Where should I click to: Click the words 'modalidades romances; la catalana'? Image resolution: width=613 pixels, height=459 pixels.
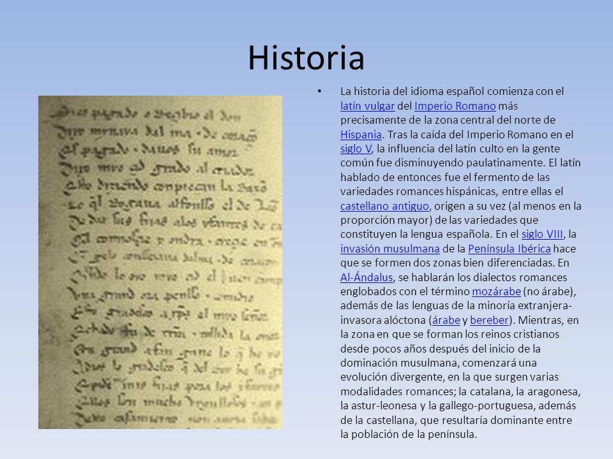coord(425,391)
